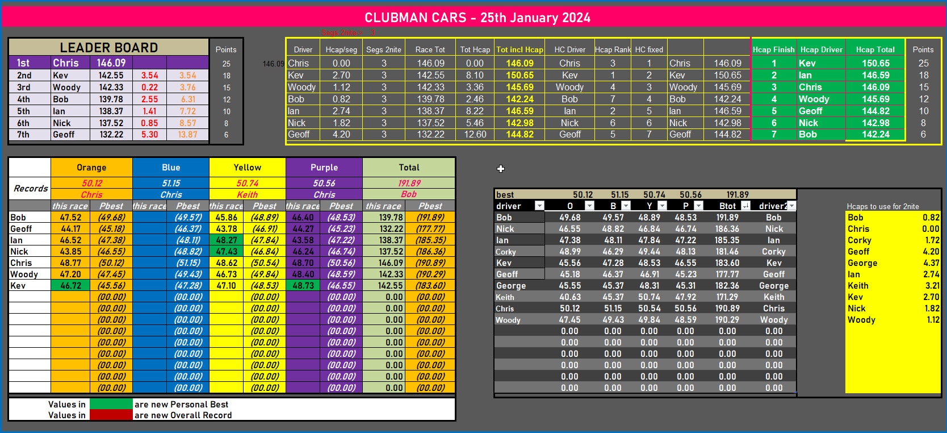Select the 'Records' label cell
Viewport: 947px width, 433px height.
click(x=31, y=189)
